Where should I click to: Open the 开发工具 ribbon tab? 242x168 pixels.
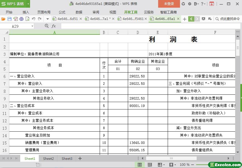pos(131,12)
